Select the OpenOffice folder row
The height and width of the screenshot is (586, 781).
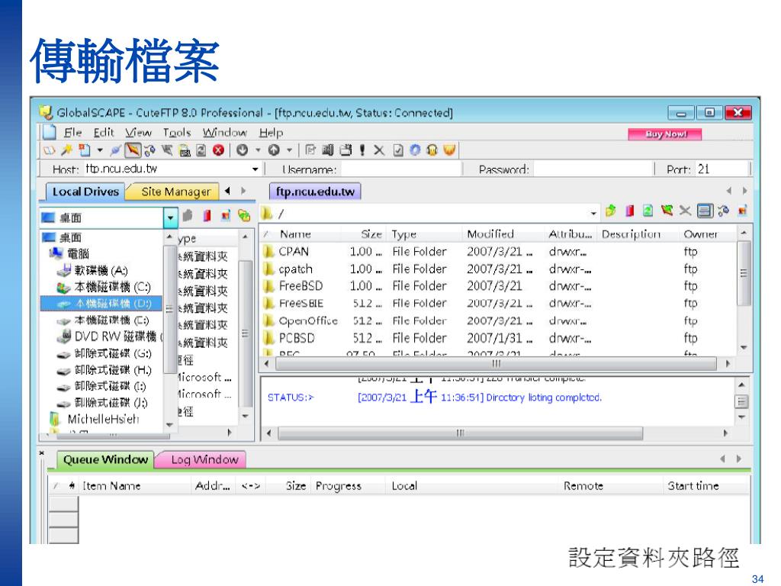coord(498,320)
